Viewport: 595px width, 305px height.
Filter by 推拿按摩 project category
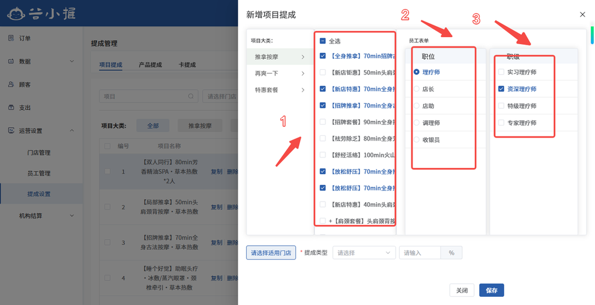point(200,125)
